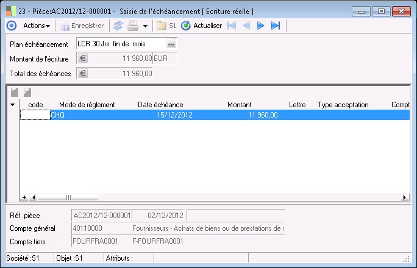Open the Actions dropdown menu
The height and width of the screenshot is (268, 417).
[x=37, y=26]
